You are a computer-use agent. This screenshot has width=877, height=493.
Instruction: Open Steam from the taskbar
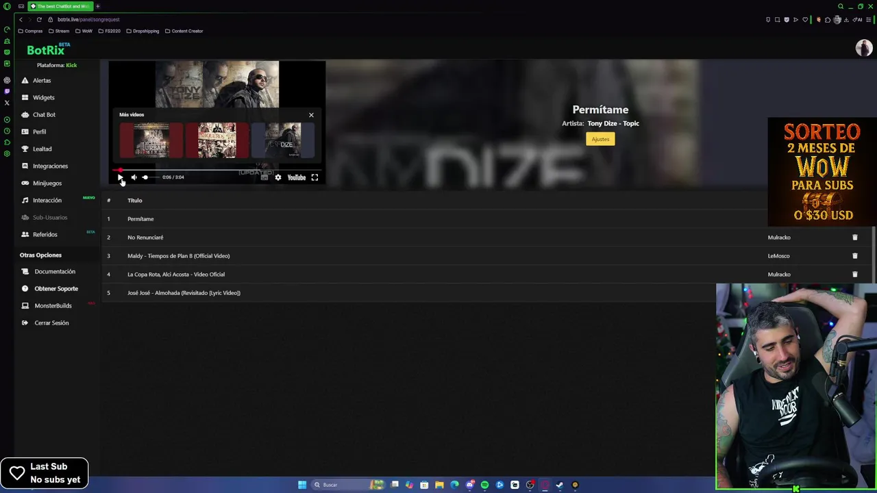click(560, 485)
